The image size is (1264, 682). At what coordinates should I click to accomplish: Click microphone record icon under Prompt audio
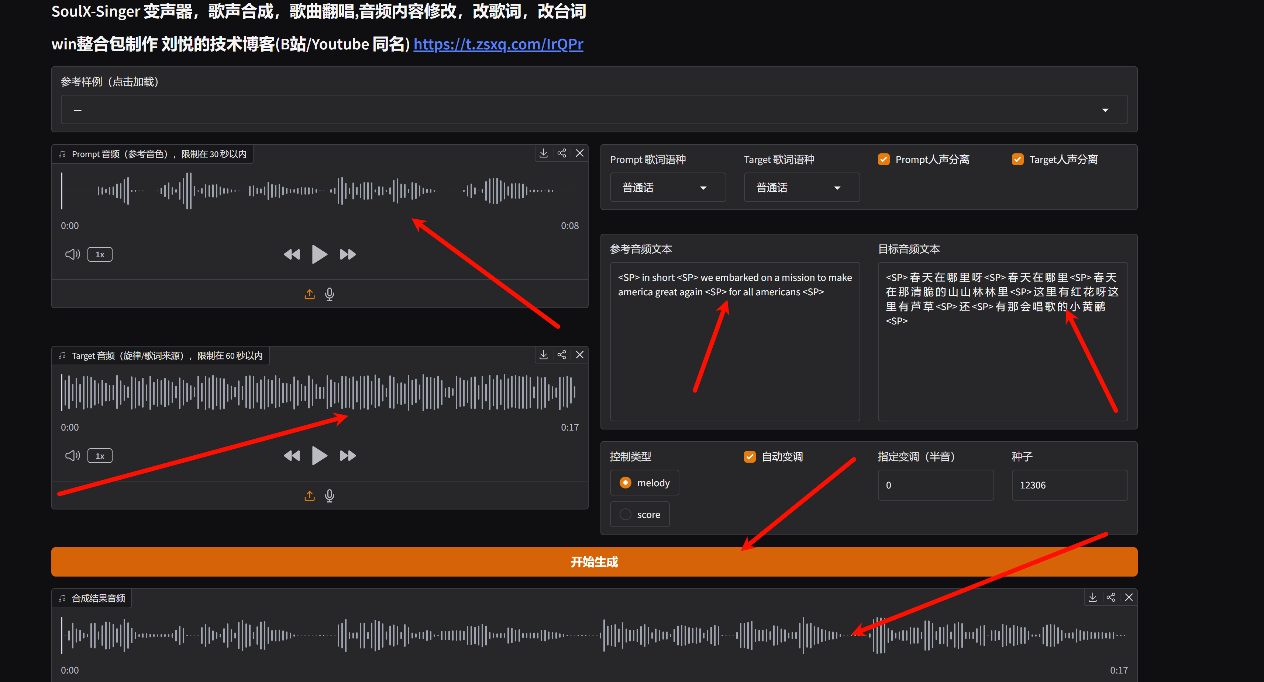[329, 294]
